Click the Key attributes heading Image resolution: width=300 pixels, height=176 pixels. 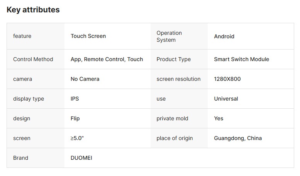33,10
